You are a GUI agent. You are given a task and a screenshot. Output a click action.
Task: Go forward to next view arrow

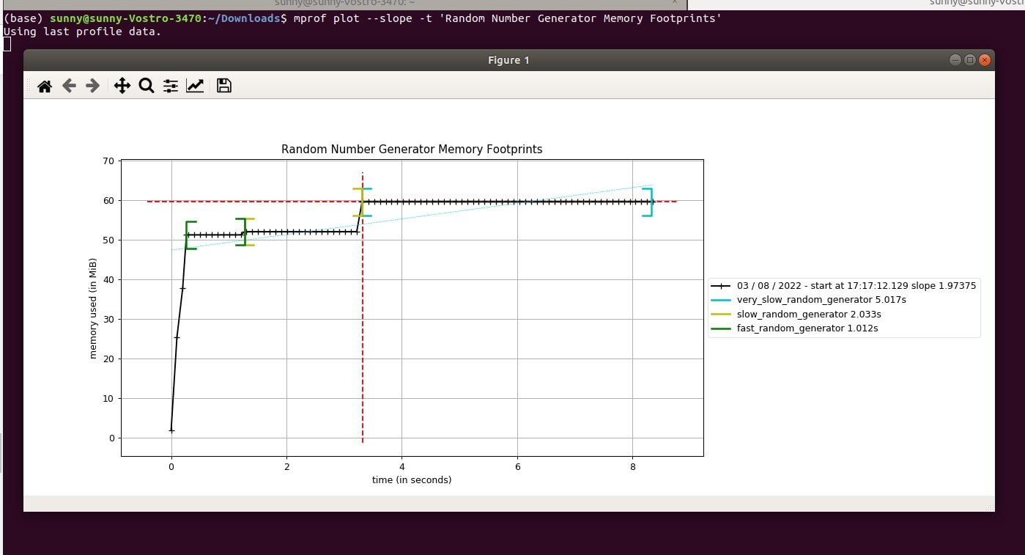coord(93,86)
